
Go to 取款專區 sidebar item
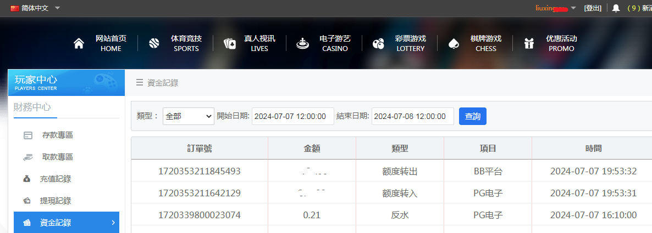pyautogui.click(x=57, y=157)
